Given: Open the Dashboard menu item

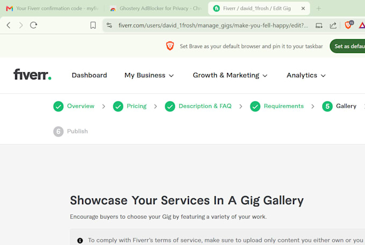Looking at the screenshot, I should click(90, 75).
